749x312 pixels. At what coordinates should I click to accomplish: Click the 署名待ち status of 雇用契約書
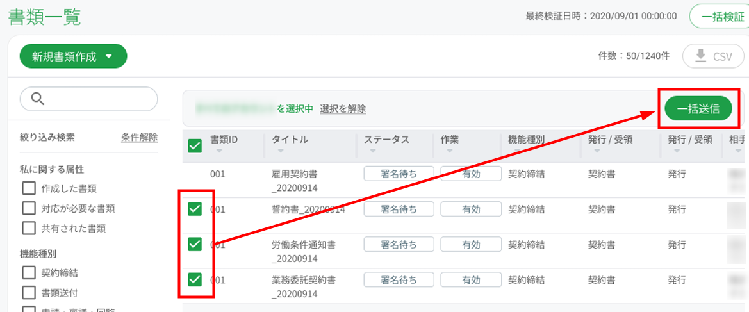[399, 174]
